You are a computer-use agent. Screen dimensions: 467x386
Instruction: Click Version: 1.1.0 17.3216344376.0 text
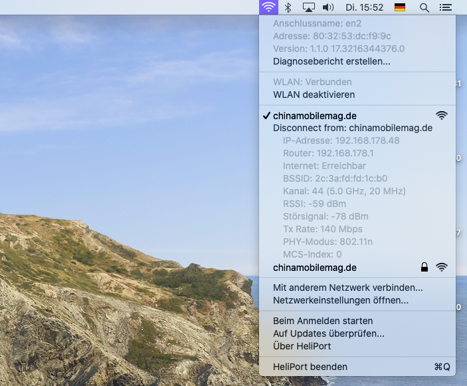pyautogui.click(x=339, y=49)
